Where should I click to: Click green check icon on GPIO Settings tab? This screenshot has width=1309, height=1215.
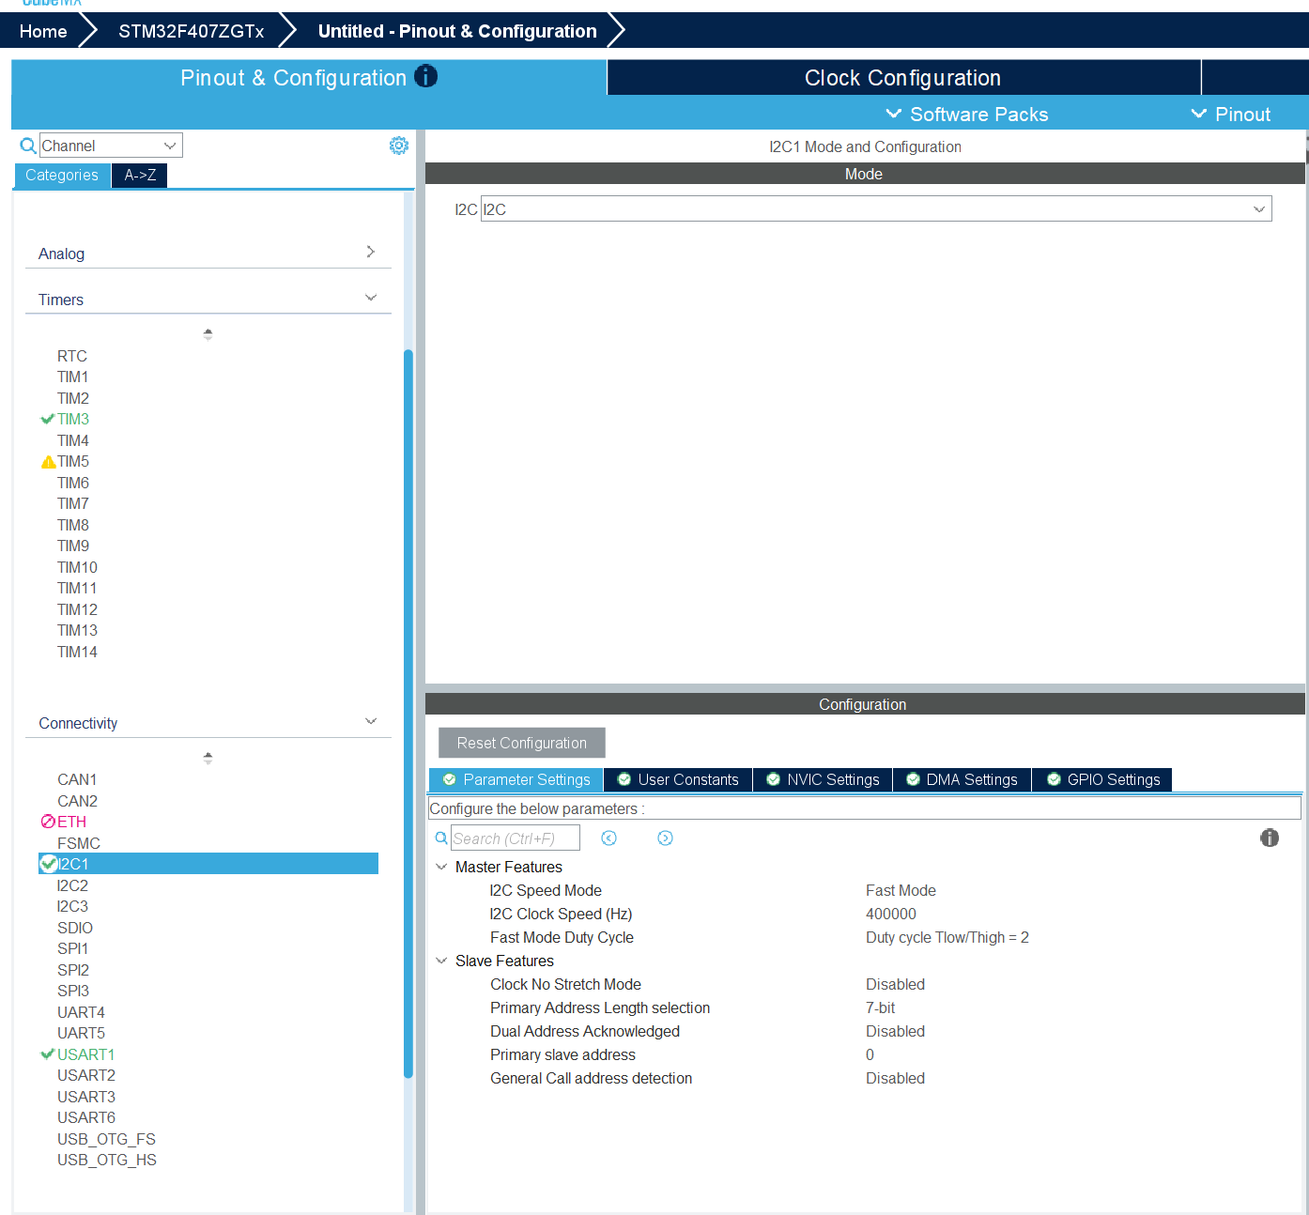(x=1054, y=779)
